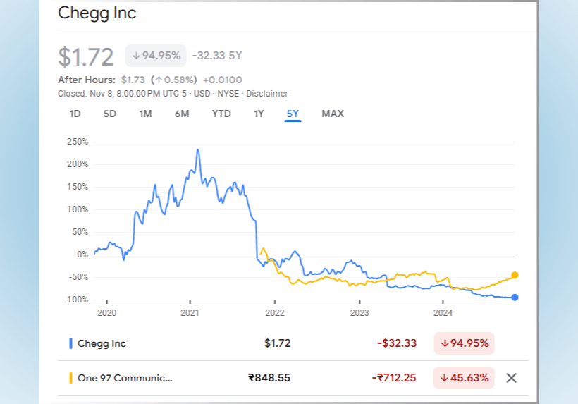Click the Chegg Inc blue legend marker
This screenshot has width=578, height=404.
tap(70, 344)
